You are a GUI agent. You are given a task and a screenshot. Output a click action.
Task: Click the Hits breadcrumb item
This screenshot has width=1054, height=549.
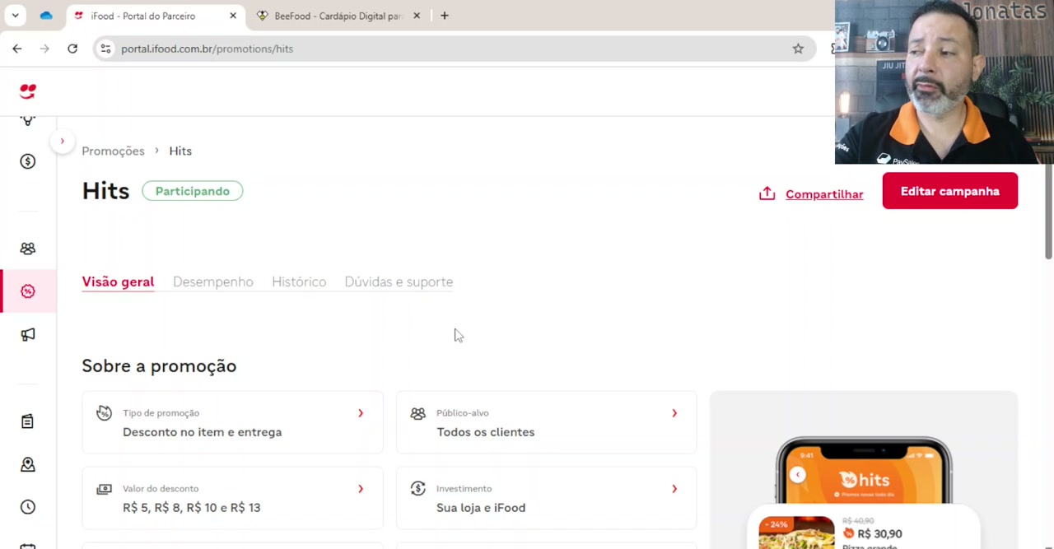180,151
